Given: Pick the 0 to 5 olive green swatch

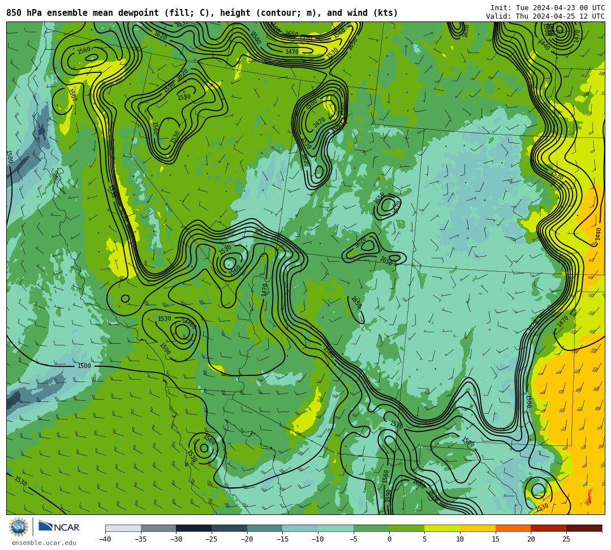Looking at the screenshot, I should 407,528.
